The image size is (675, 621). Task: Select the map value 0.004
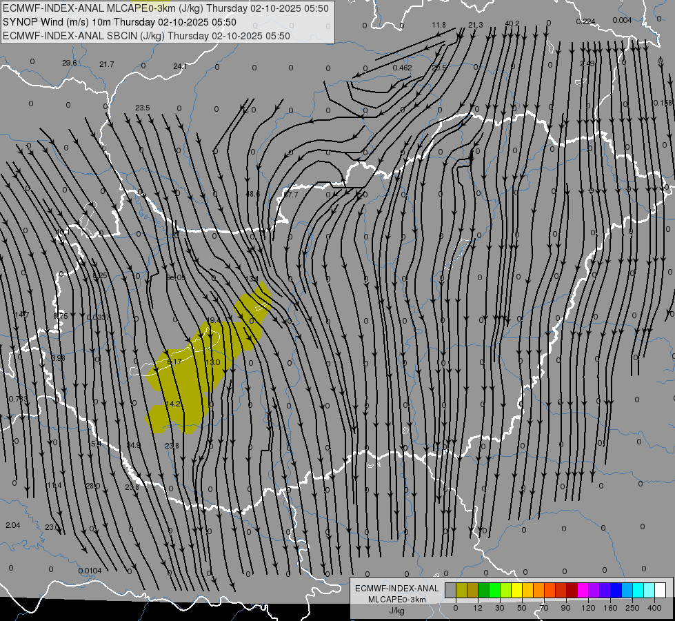point(622,20)
